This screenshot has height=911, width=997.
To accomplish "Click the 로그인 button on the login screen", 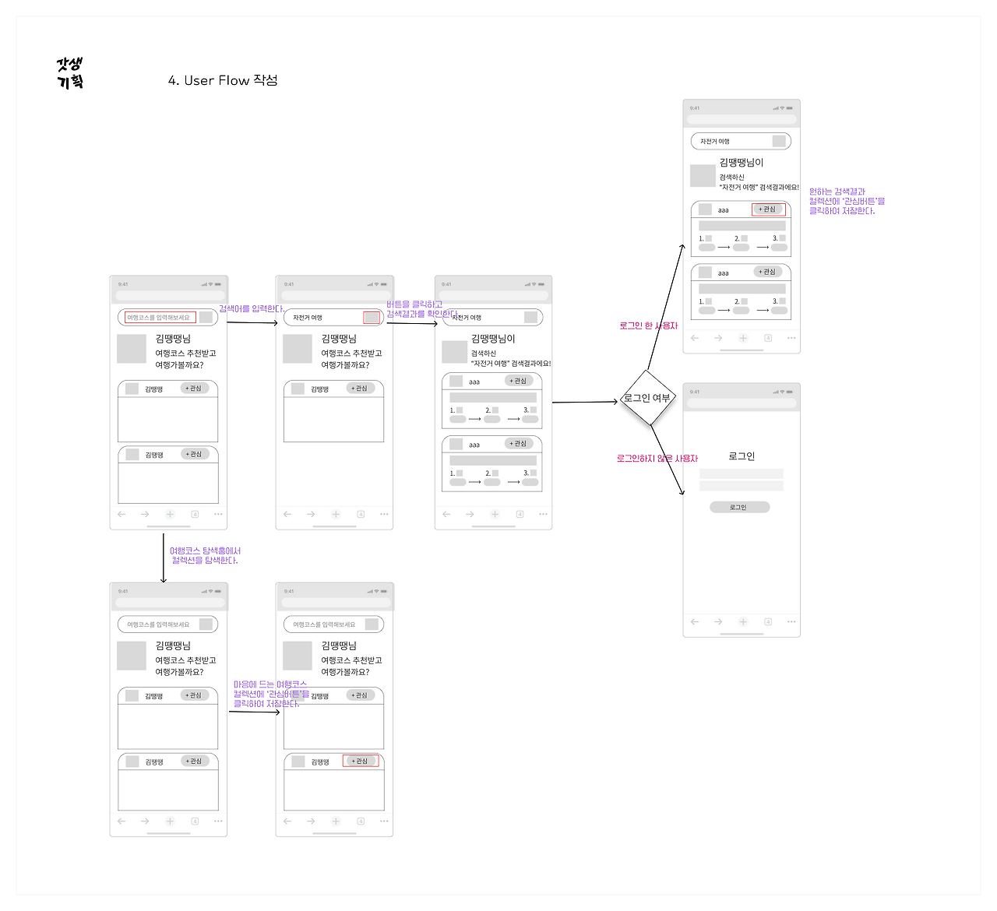I will point(740,507).
